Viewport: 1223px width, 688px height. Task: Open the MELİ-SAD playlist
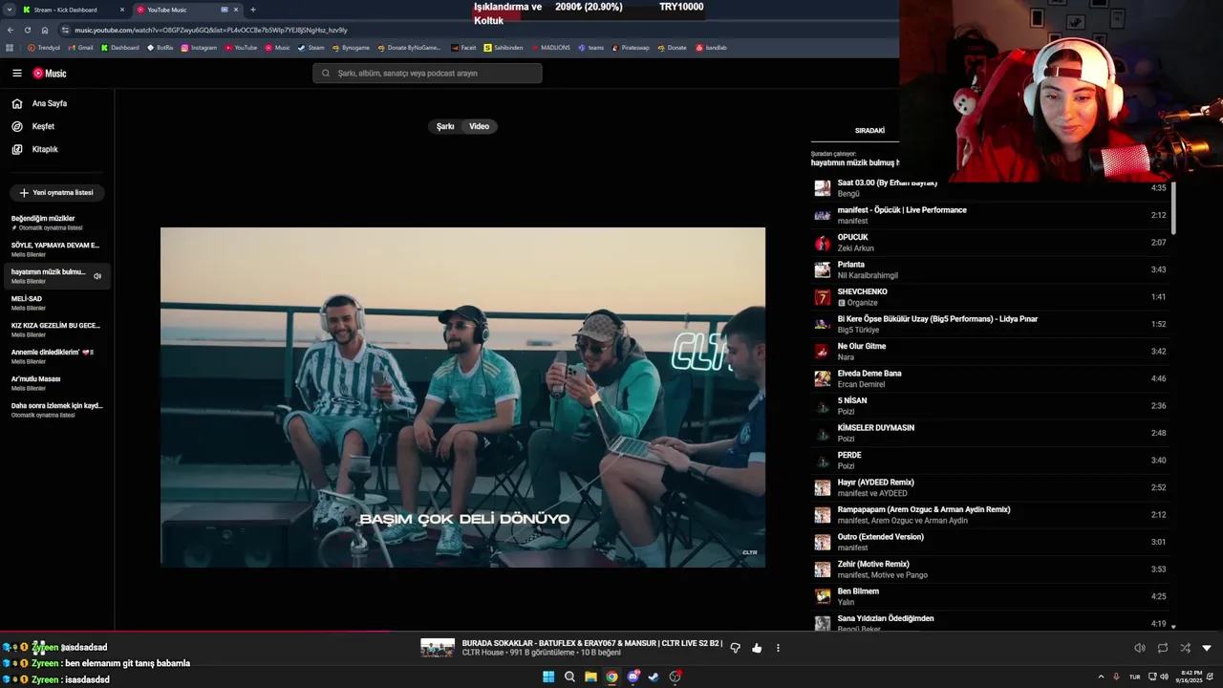tap(55, 303)
